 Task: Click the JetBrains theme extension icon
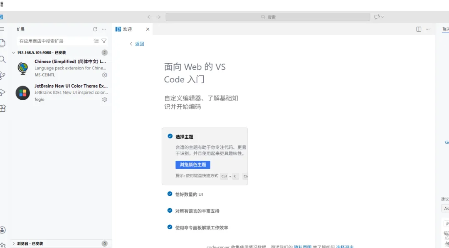[23, 93]
